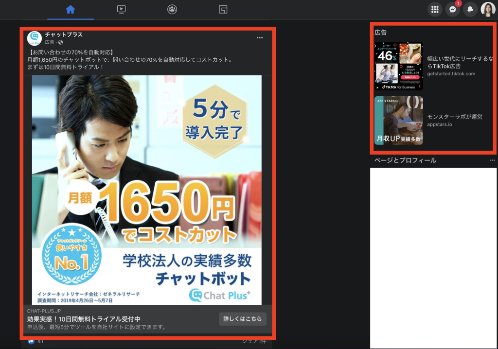Click the 効果実感！10日間無料トライアル headline
Screen dimensions: 498x349
click(84, 319)
